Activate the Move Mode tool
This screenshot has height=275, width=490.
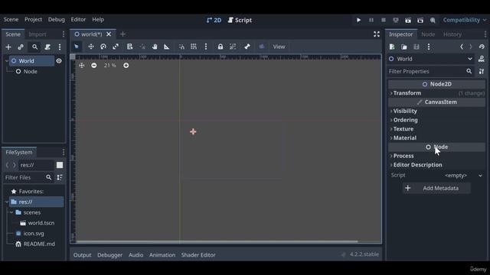click(91, 47)
